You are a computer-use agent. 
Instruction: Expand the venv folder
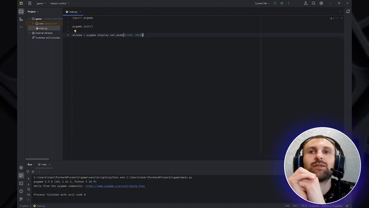click(x=33, y=24)
